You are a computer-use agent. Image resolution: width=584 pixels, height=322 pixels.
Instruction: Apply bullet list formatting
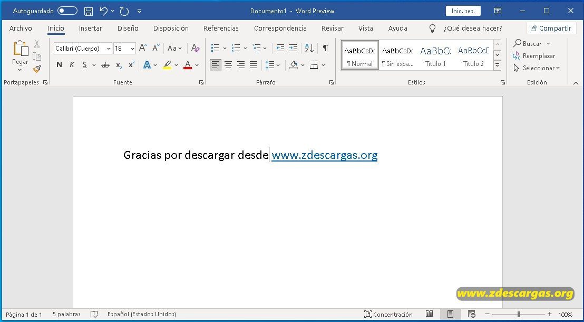pyautogui.click(x=215, y=48)
